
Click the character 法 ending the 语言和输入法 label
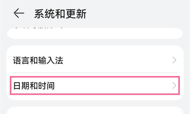[x=59, y=60]
